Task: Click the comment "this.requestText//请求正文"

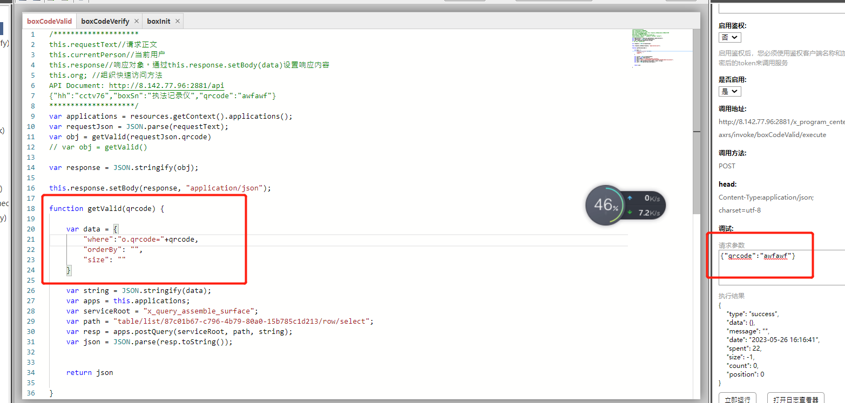Action: click(x=103, y=44)
